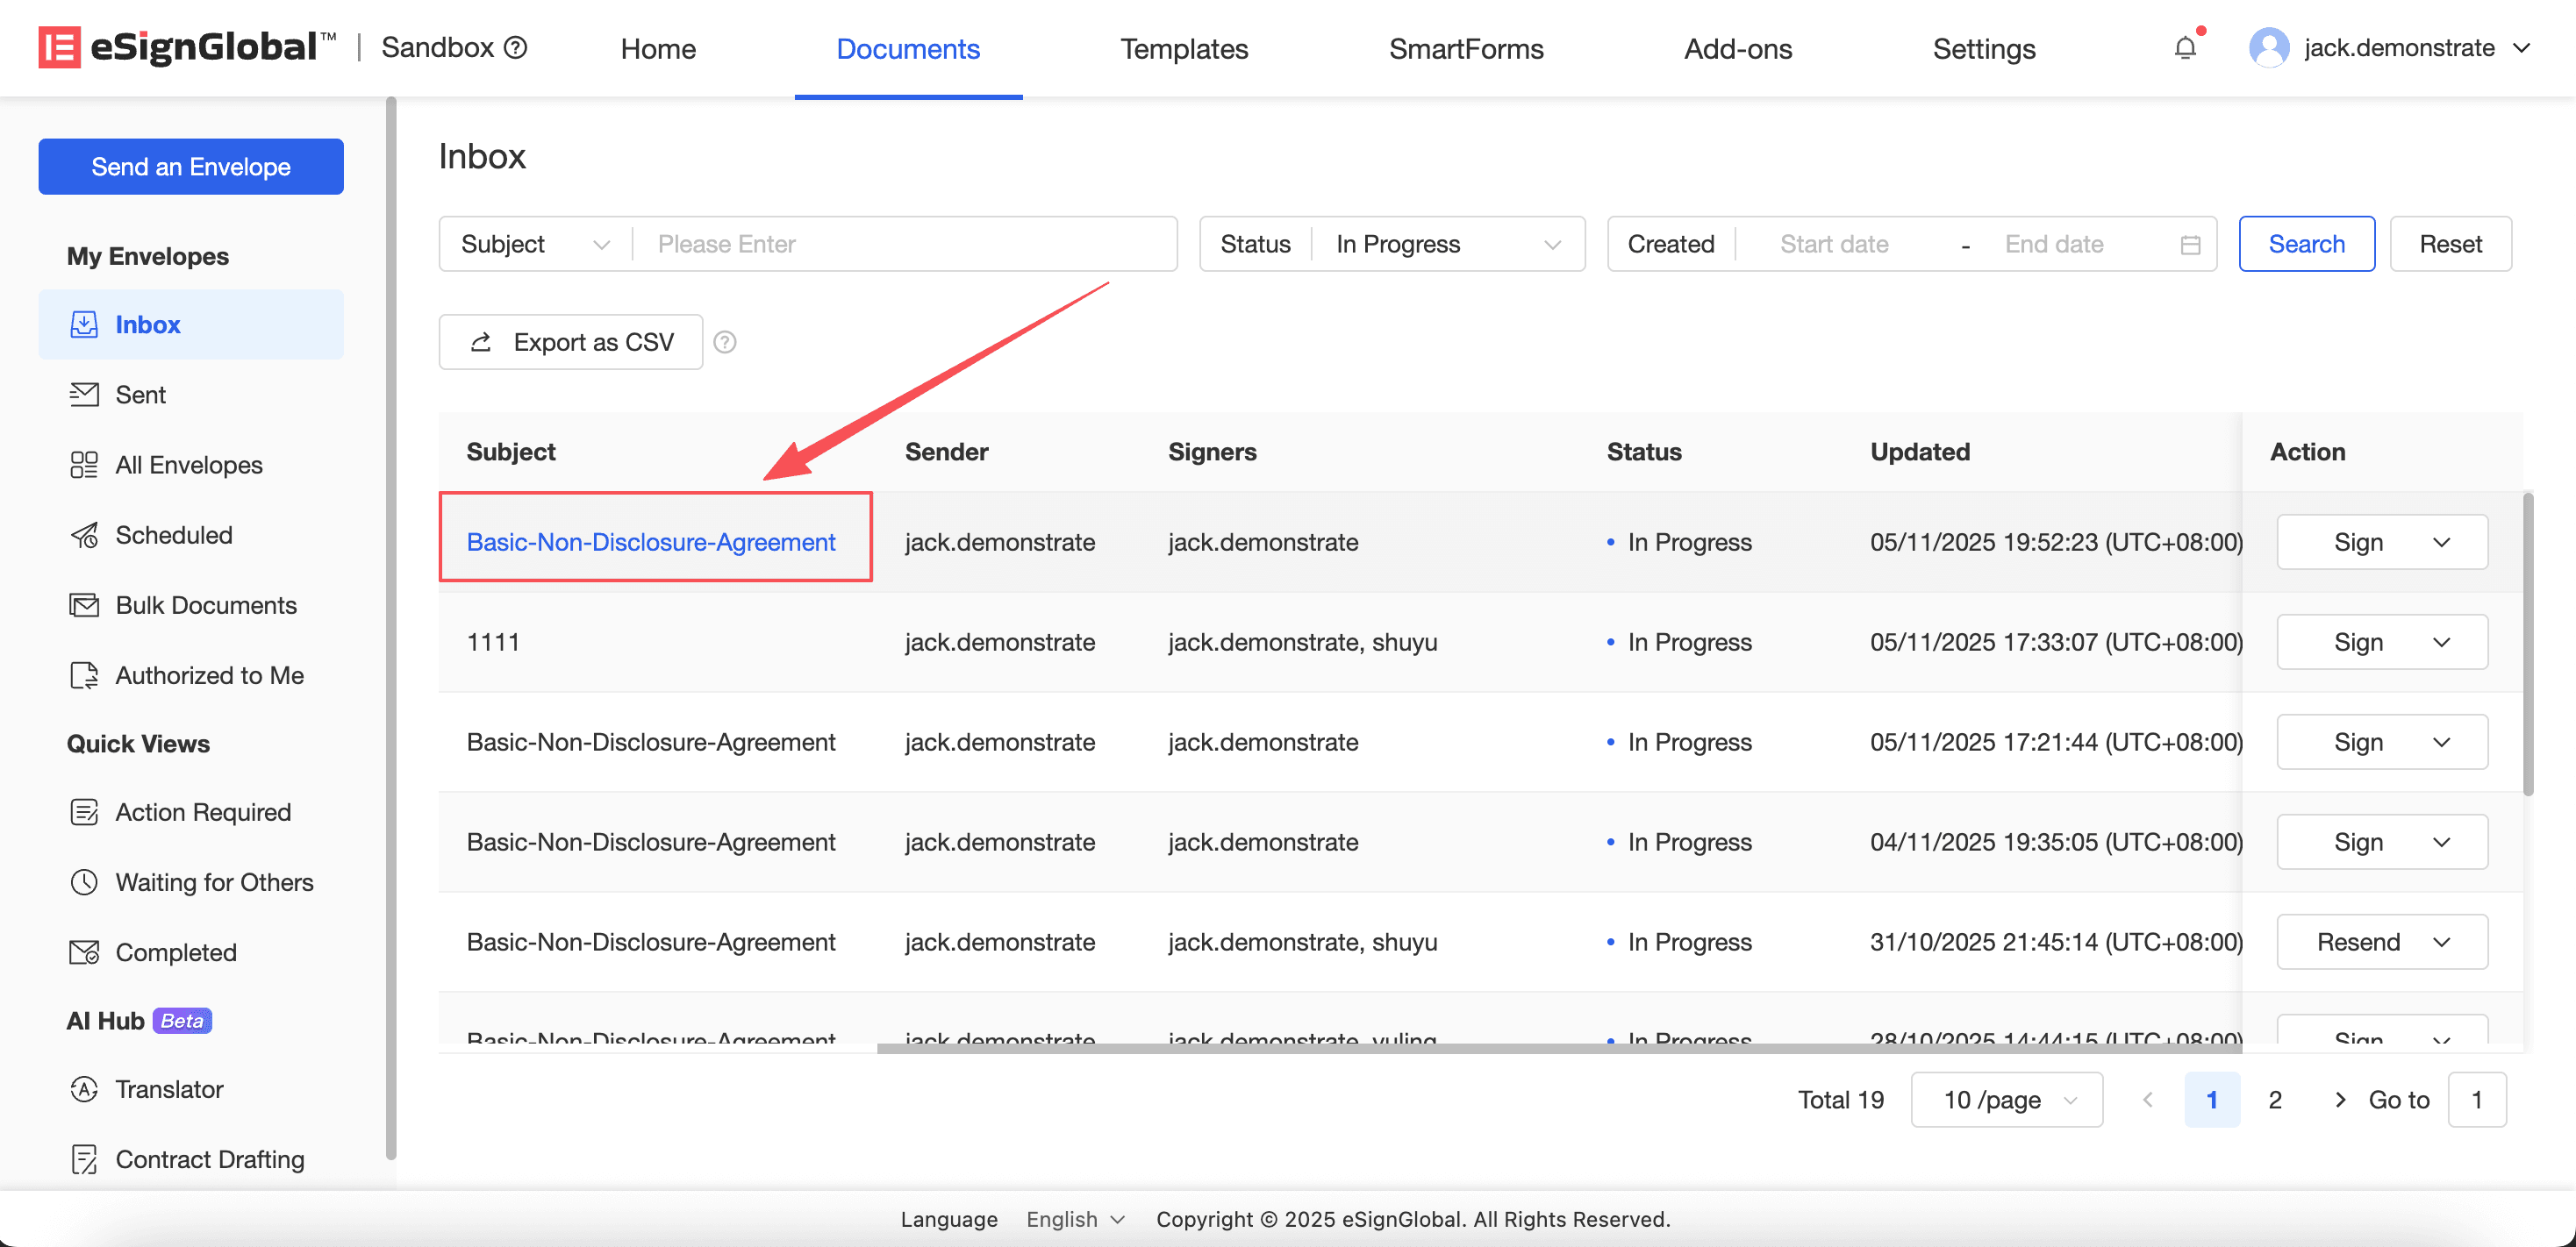The image size is (2576, 1247).
Task: Open Authorized to Me section
Action: pos(209,674)
